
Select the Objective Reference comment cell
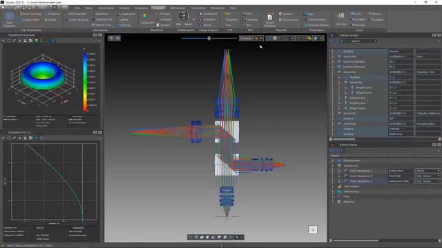[x=427, y=113]
